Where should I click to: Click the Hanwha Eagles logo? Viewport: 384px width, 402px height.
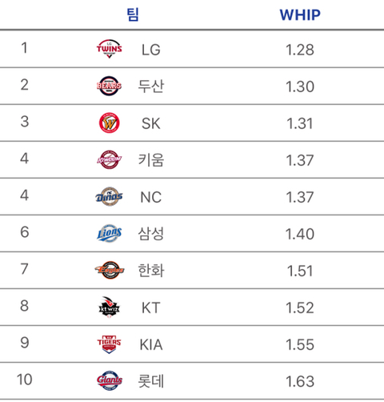110,270
